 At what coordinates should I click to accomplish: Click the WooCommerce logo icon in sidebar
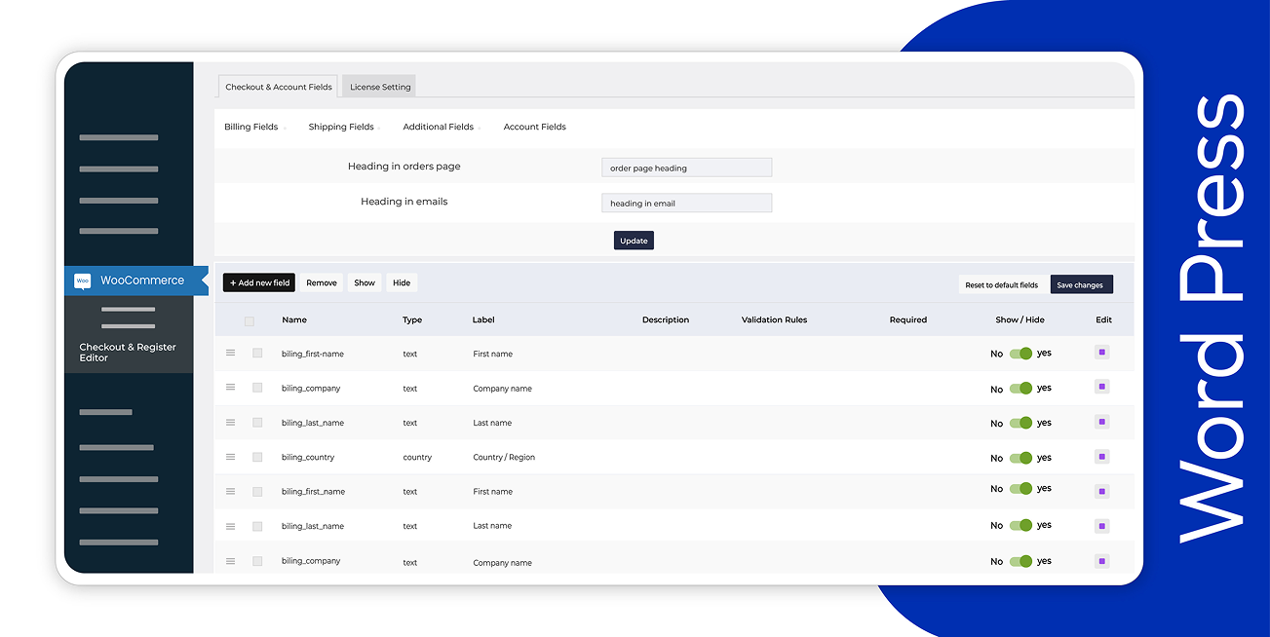click(83, 281)
